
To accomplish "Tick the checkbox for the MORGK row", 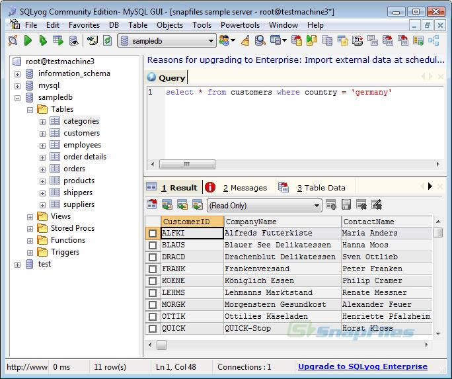I will pos(153,304).
